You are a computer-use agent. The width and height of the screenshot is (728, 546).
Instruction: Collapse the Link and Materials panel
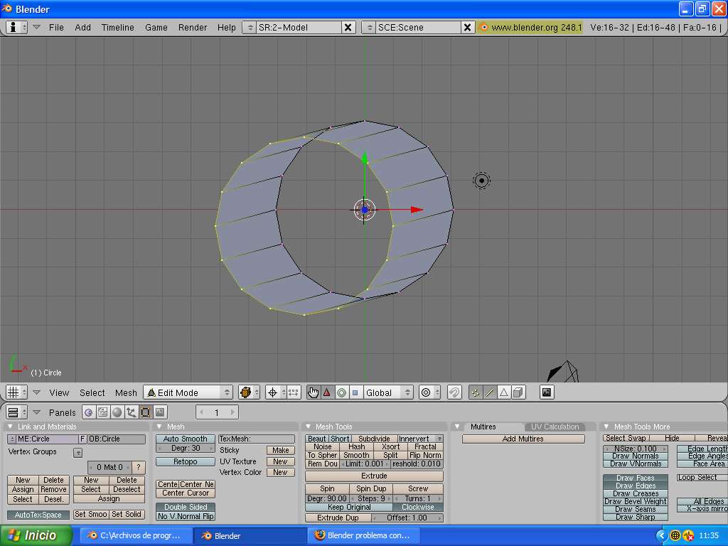coord(10,427)
